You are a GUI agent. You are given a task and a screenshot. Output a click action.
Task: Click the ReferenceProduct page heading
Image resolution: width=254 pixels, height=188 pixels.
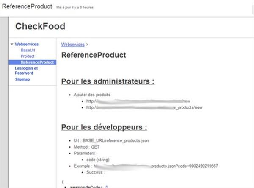[94, 55]
